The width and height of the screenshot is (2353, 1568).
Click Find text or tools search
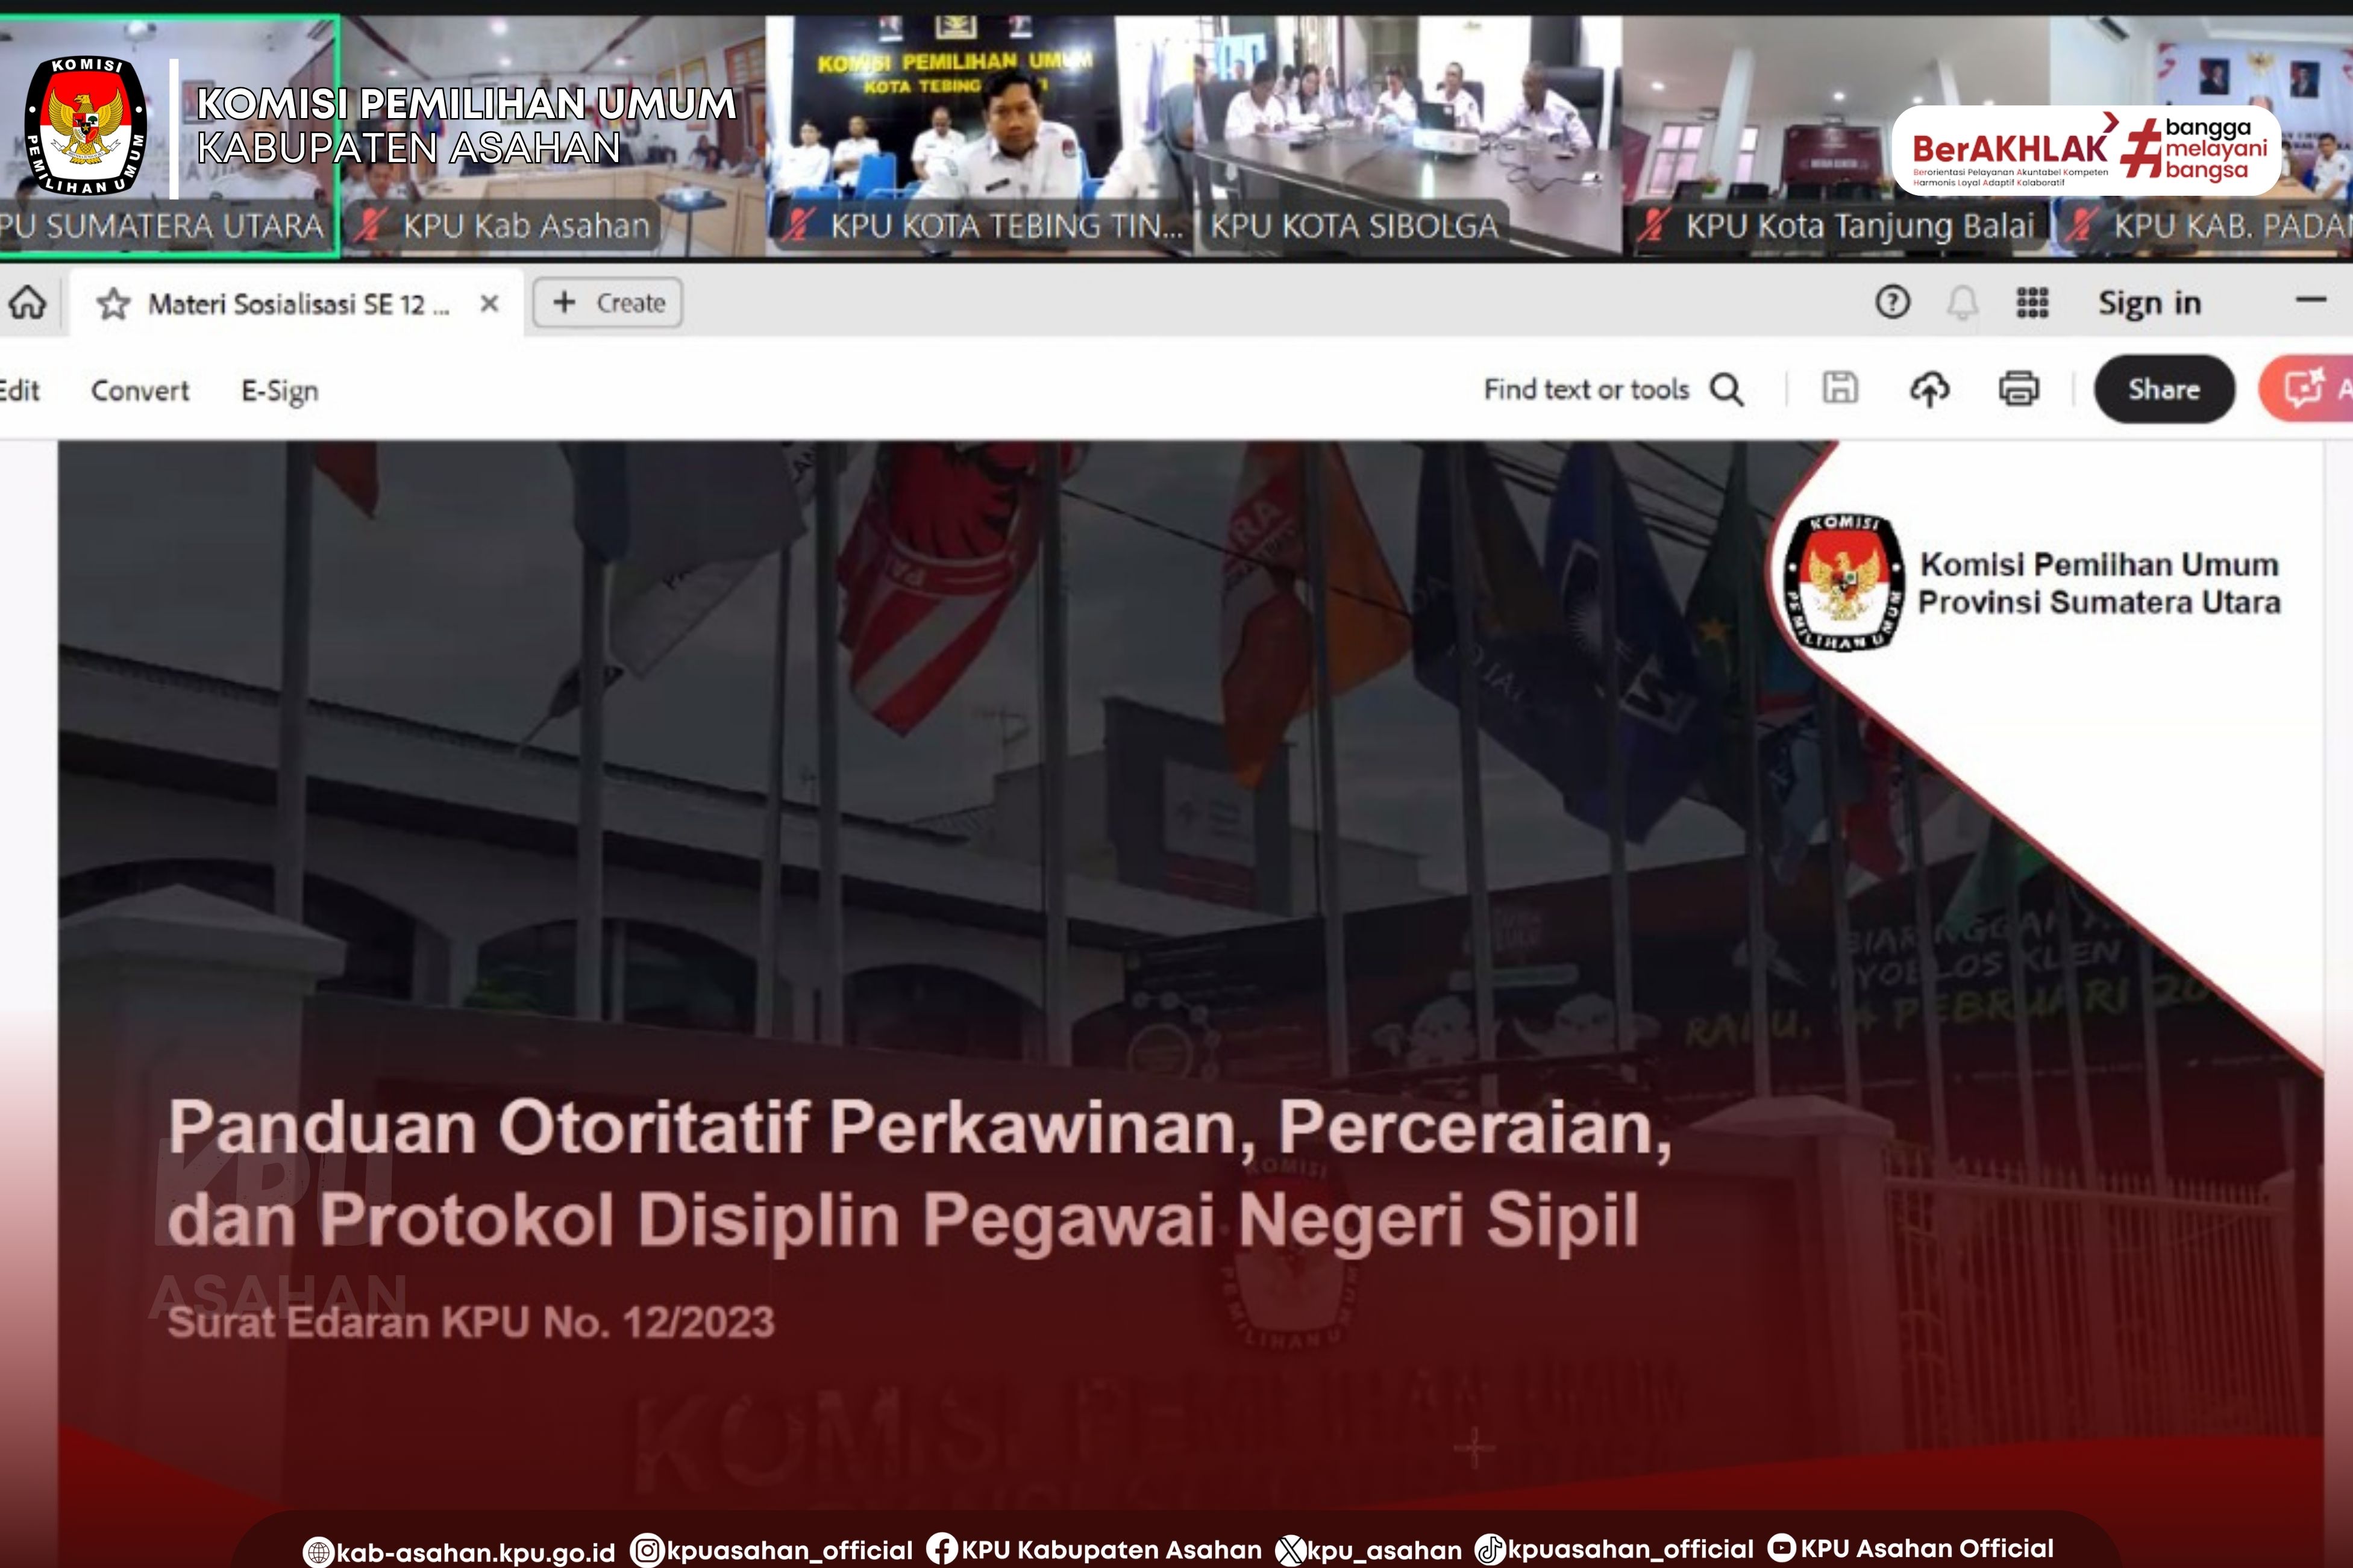(1613, 389)
